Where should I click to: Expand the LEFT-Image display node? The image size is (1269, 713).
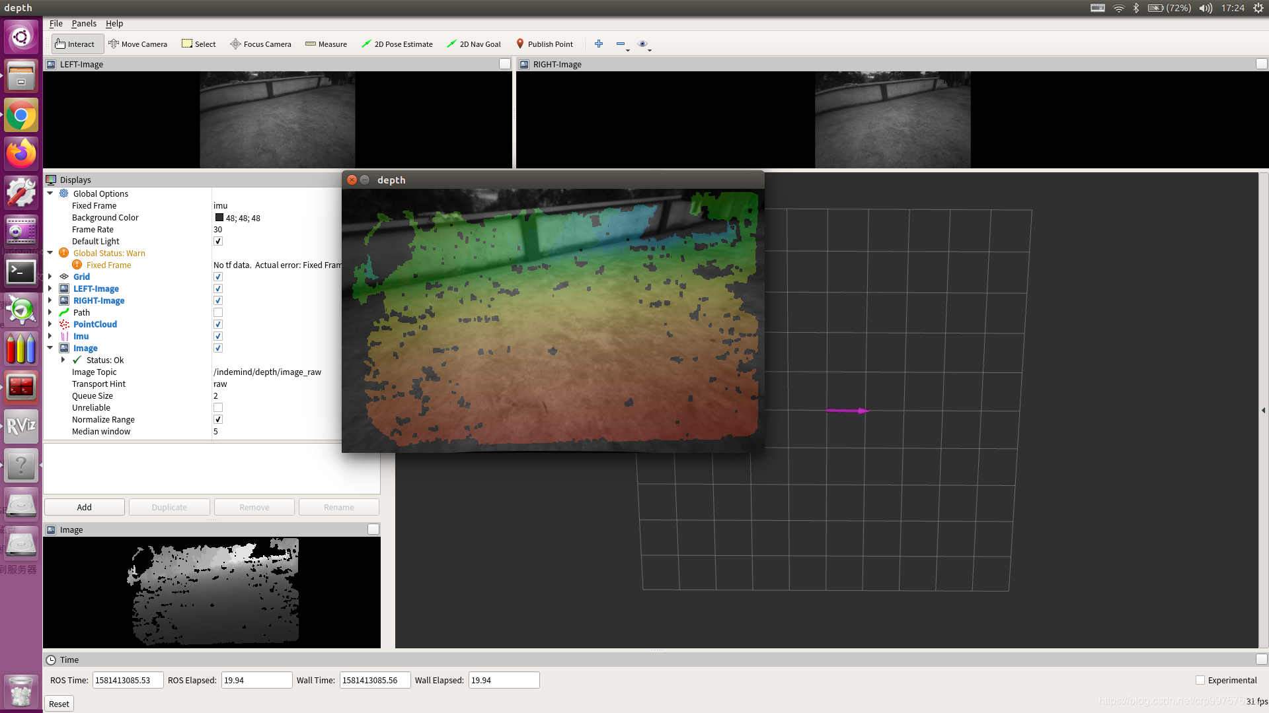50,289
